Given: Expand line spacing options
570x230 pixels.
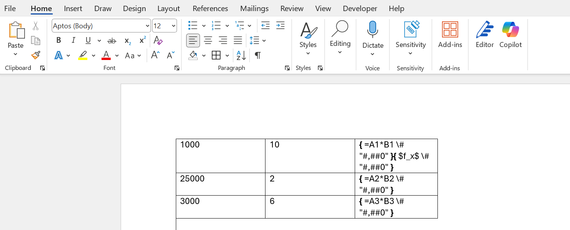Looking at the screenshot, I should pyautogui.click(x=264, y=40).
